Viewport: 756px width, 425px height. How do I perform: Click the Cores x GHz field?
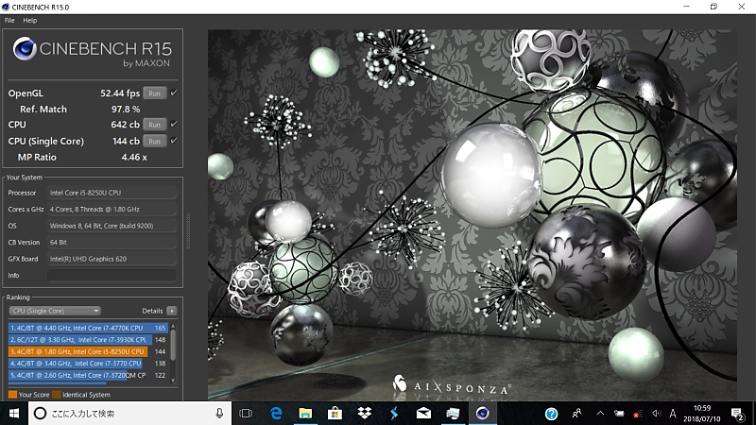point(112,209)
